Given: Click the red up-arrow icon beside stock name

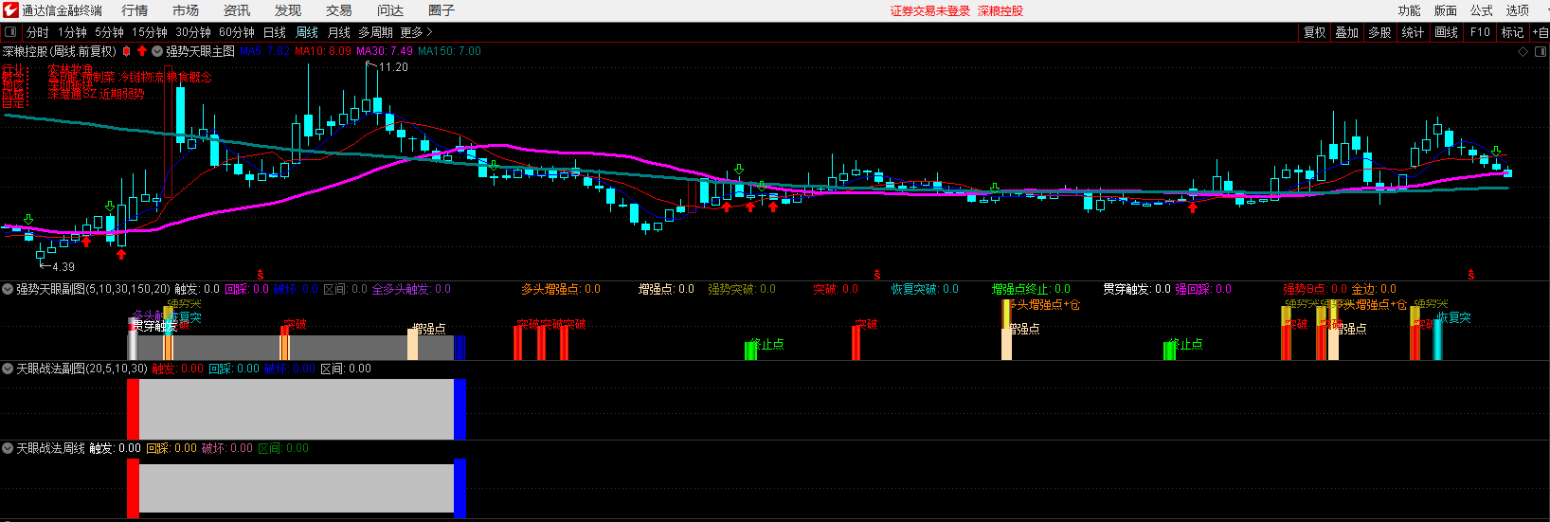Looking at the screenshot, I should pos(142,51).
